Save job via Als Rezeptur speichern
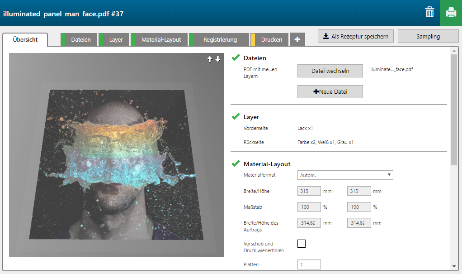Image resolution: width=462 pixels, height=274 pixels. point(356,36)
